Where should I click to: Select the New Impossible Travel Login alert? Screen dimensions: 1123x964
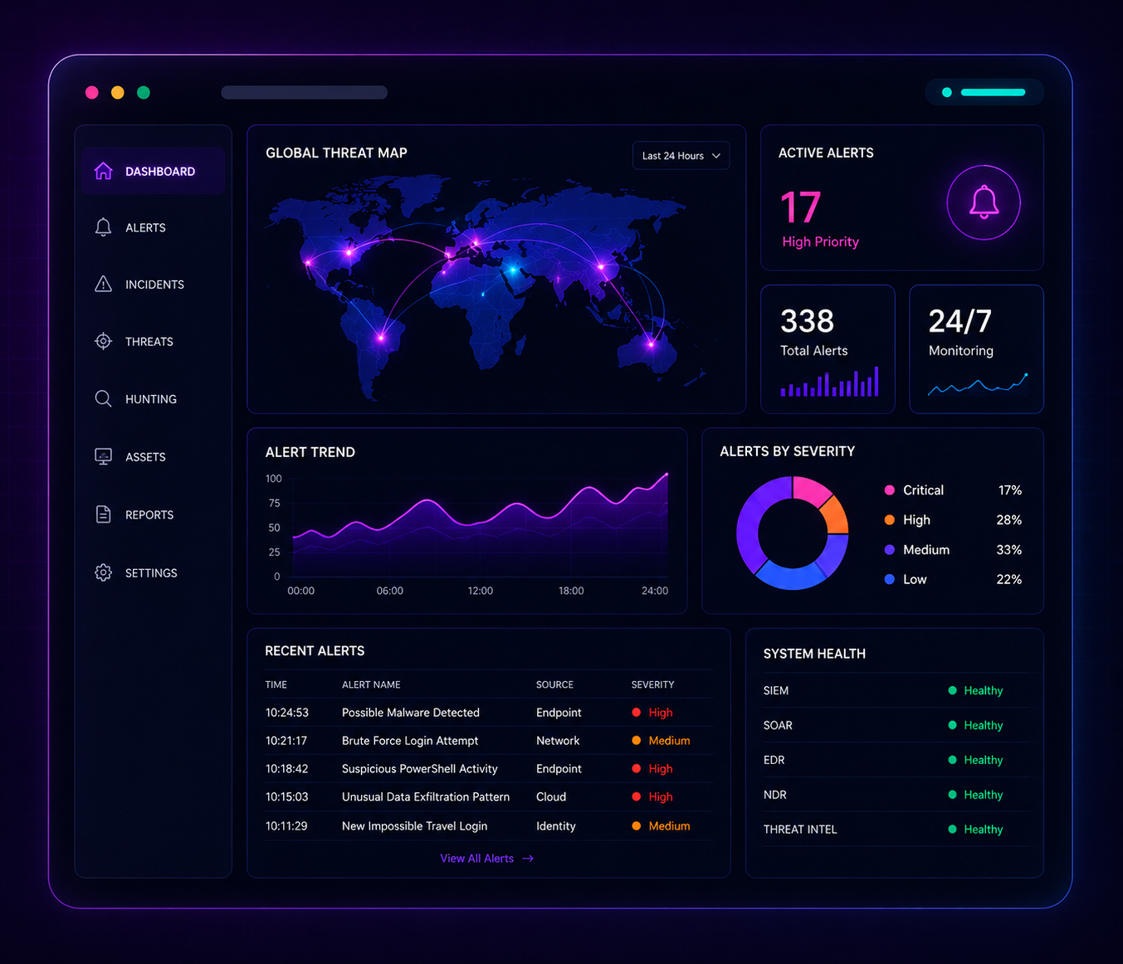(489, 826)
